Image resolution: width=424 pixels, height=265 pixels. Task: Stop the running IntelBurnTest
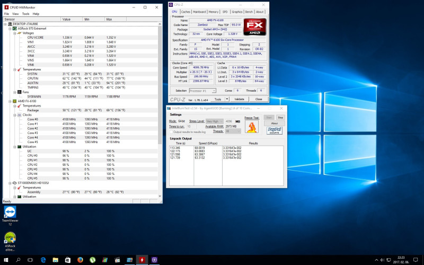(280, 118)
